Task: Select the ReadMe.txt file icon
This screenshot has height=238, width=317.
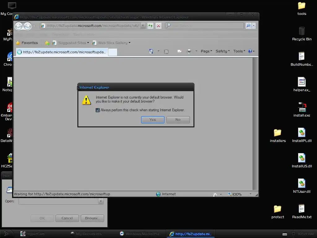Action: (302, 212)
